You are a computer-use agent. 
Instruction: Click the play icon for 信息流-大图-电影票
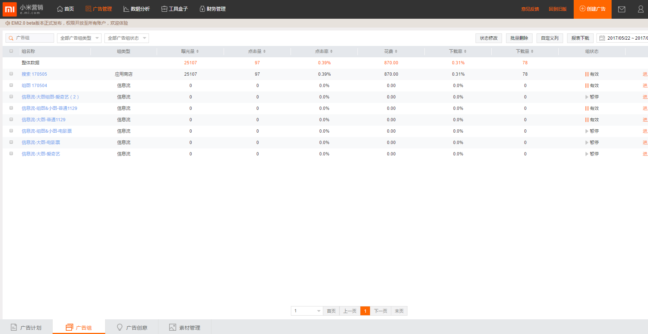pos(587,143)
